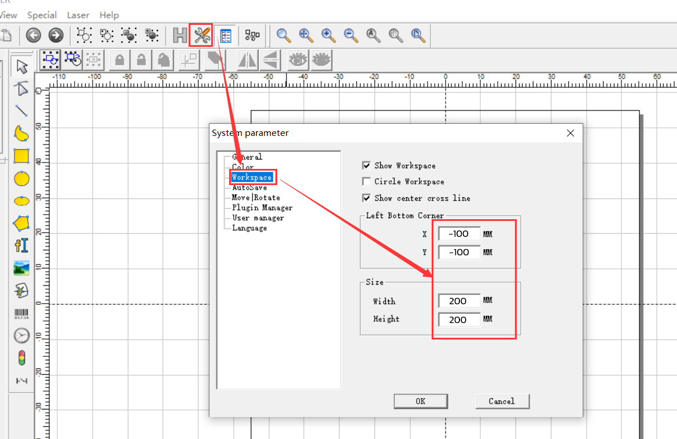
Task: Enable the Circle Workspace checkbox
Action: pyautogui.click(x=366, y=182)
